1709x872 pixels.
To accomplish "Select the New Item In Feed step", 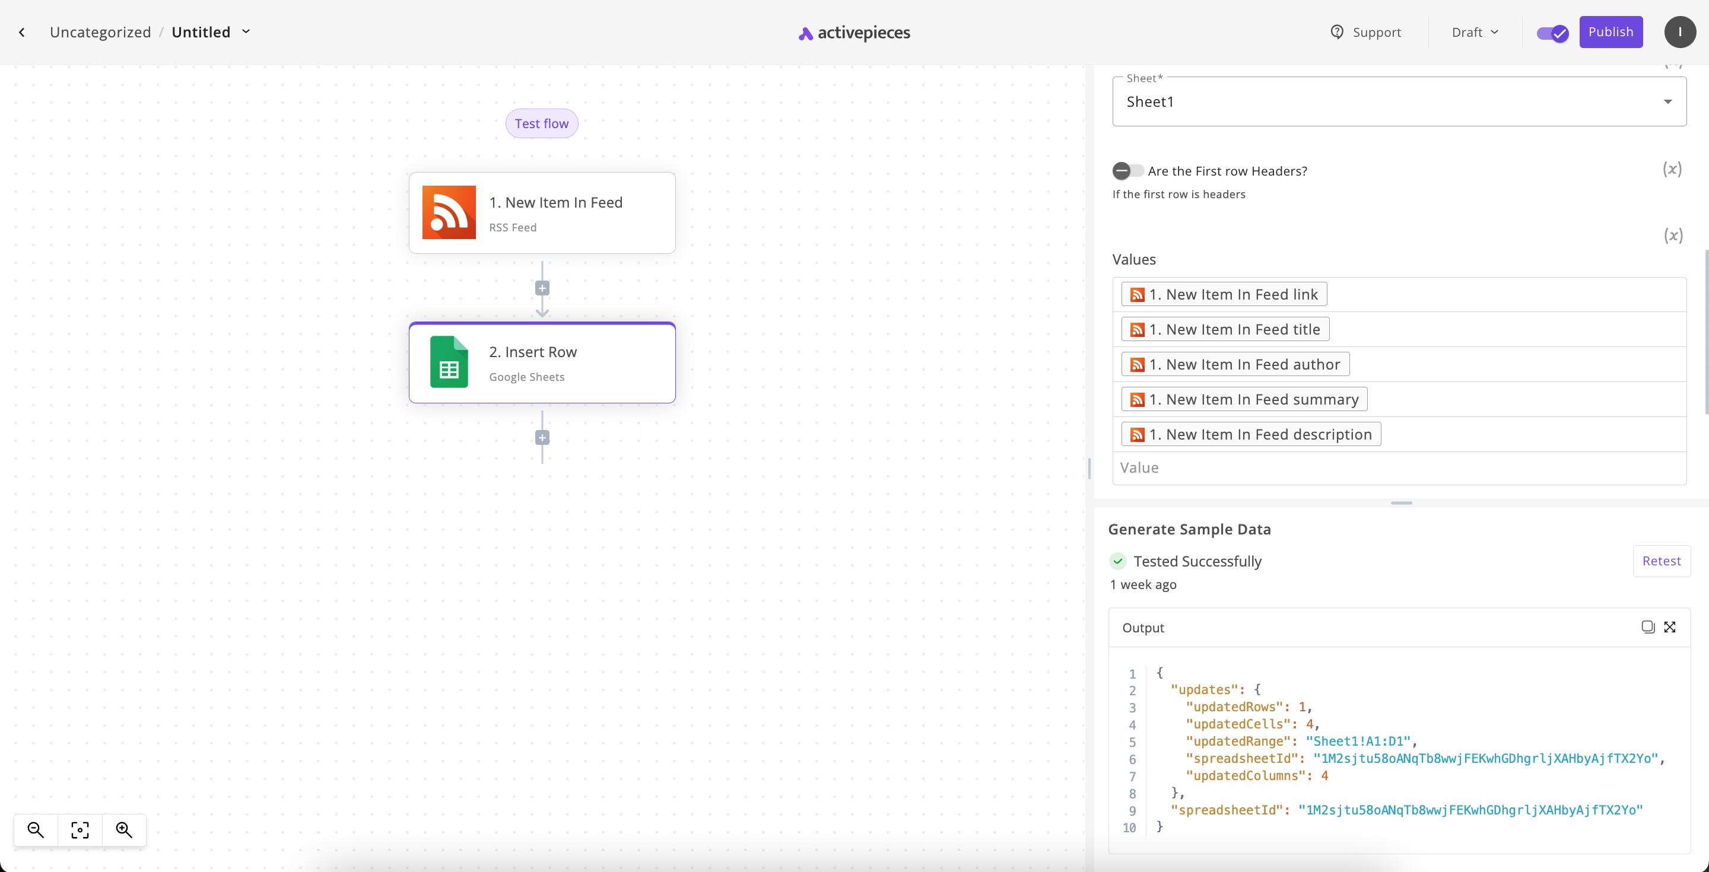I will [x=542, y=213].
